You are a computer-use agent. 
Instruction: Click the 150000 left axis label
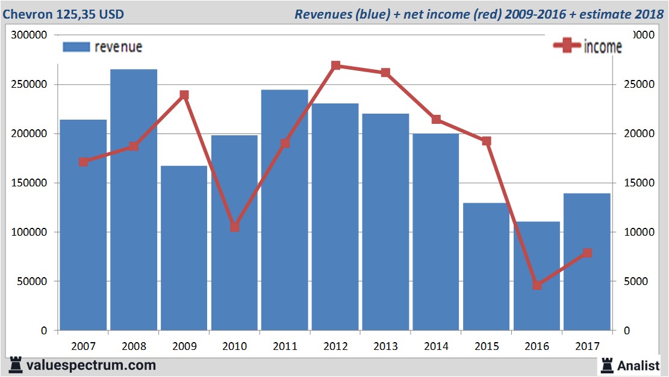pyautogui.click(x=29, y=183)
